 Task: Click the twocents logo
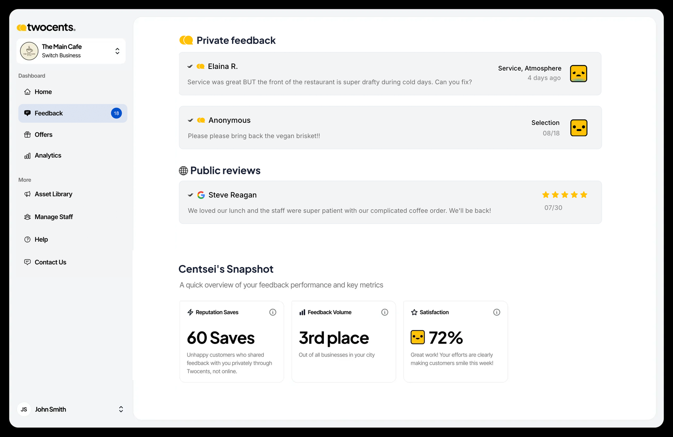[46, 27]
